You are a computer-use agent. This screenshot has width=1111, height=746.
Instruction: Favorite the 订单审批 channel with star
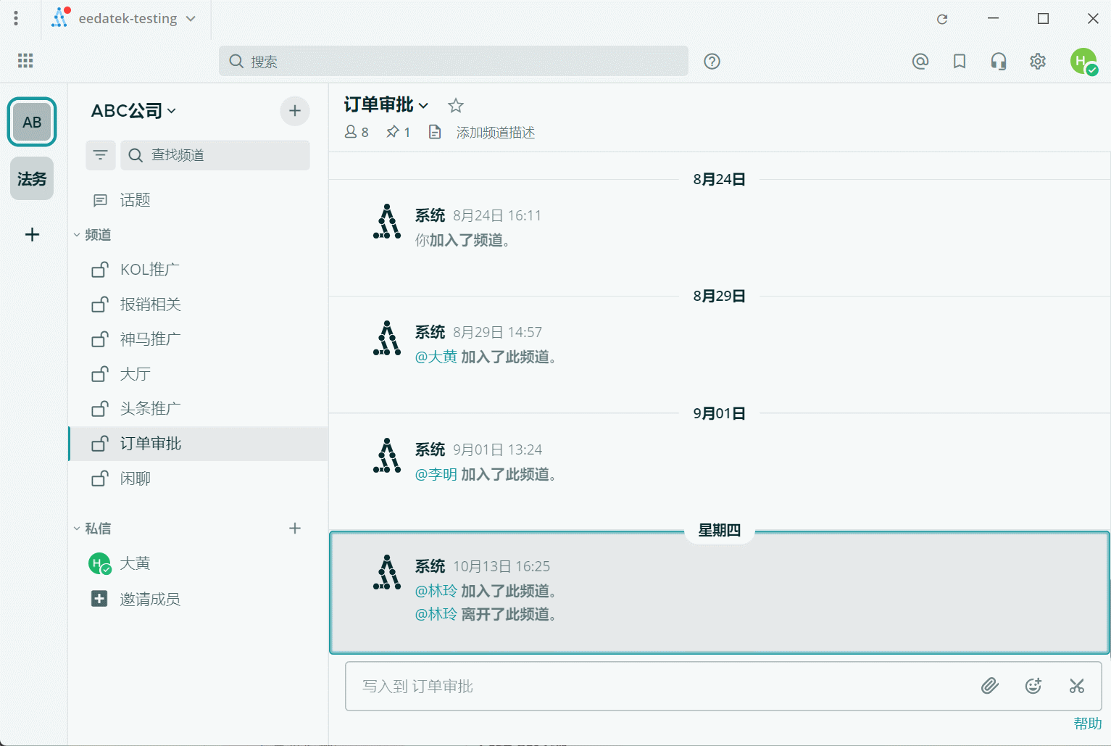pos(455,106)
